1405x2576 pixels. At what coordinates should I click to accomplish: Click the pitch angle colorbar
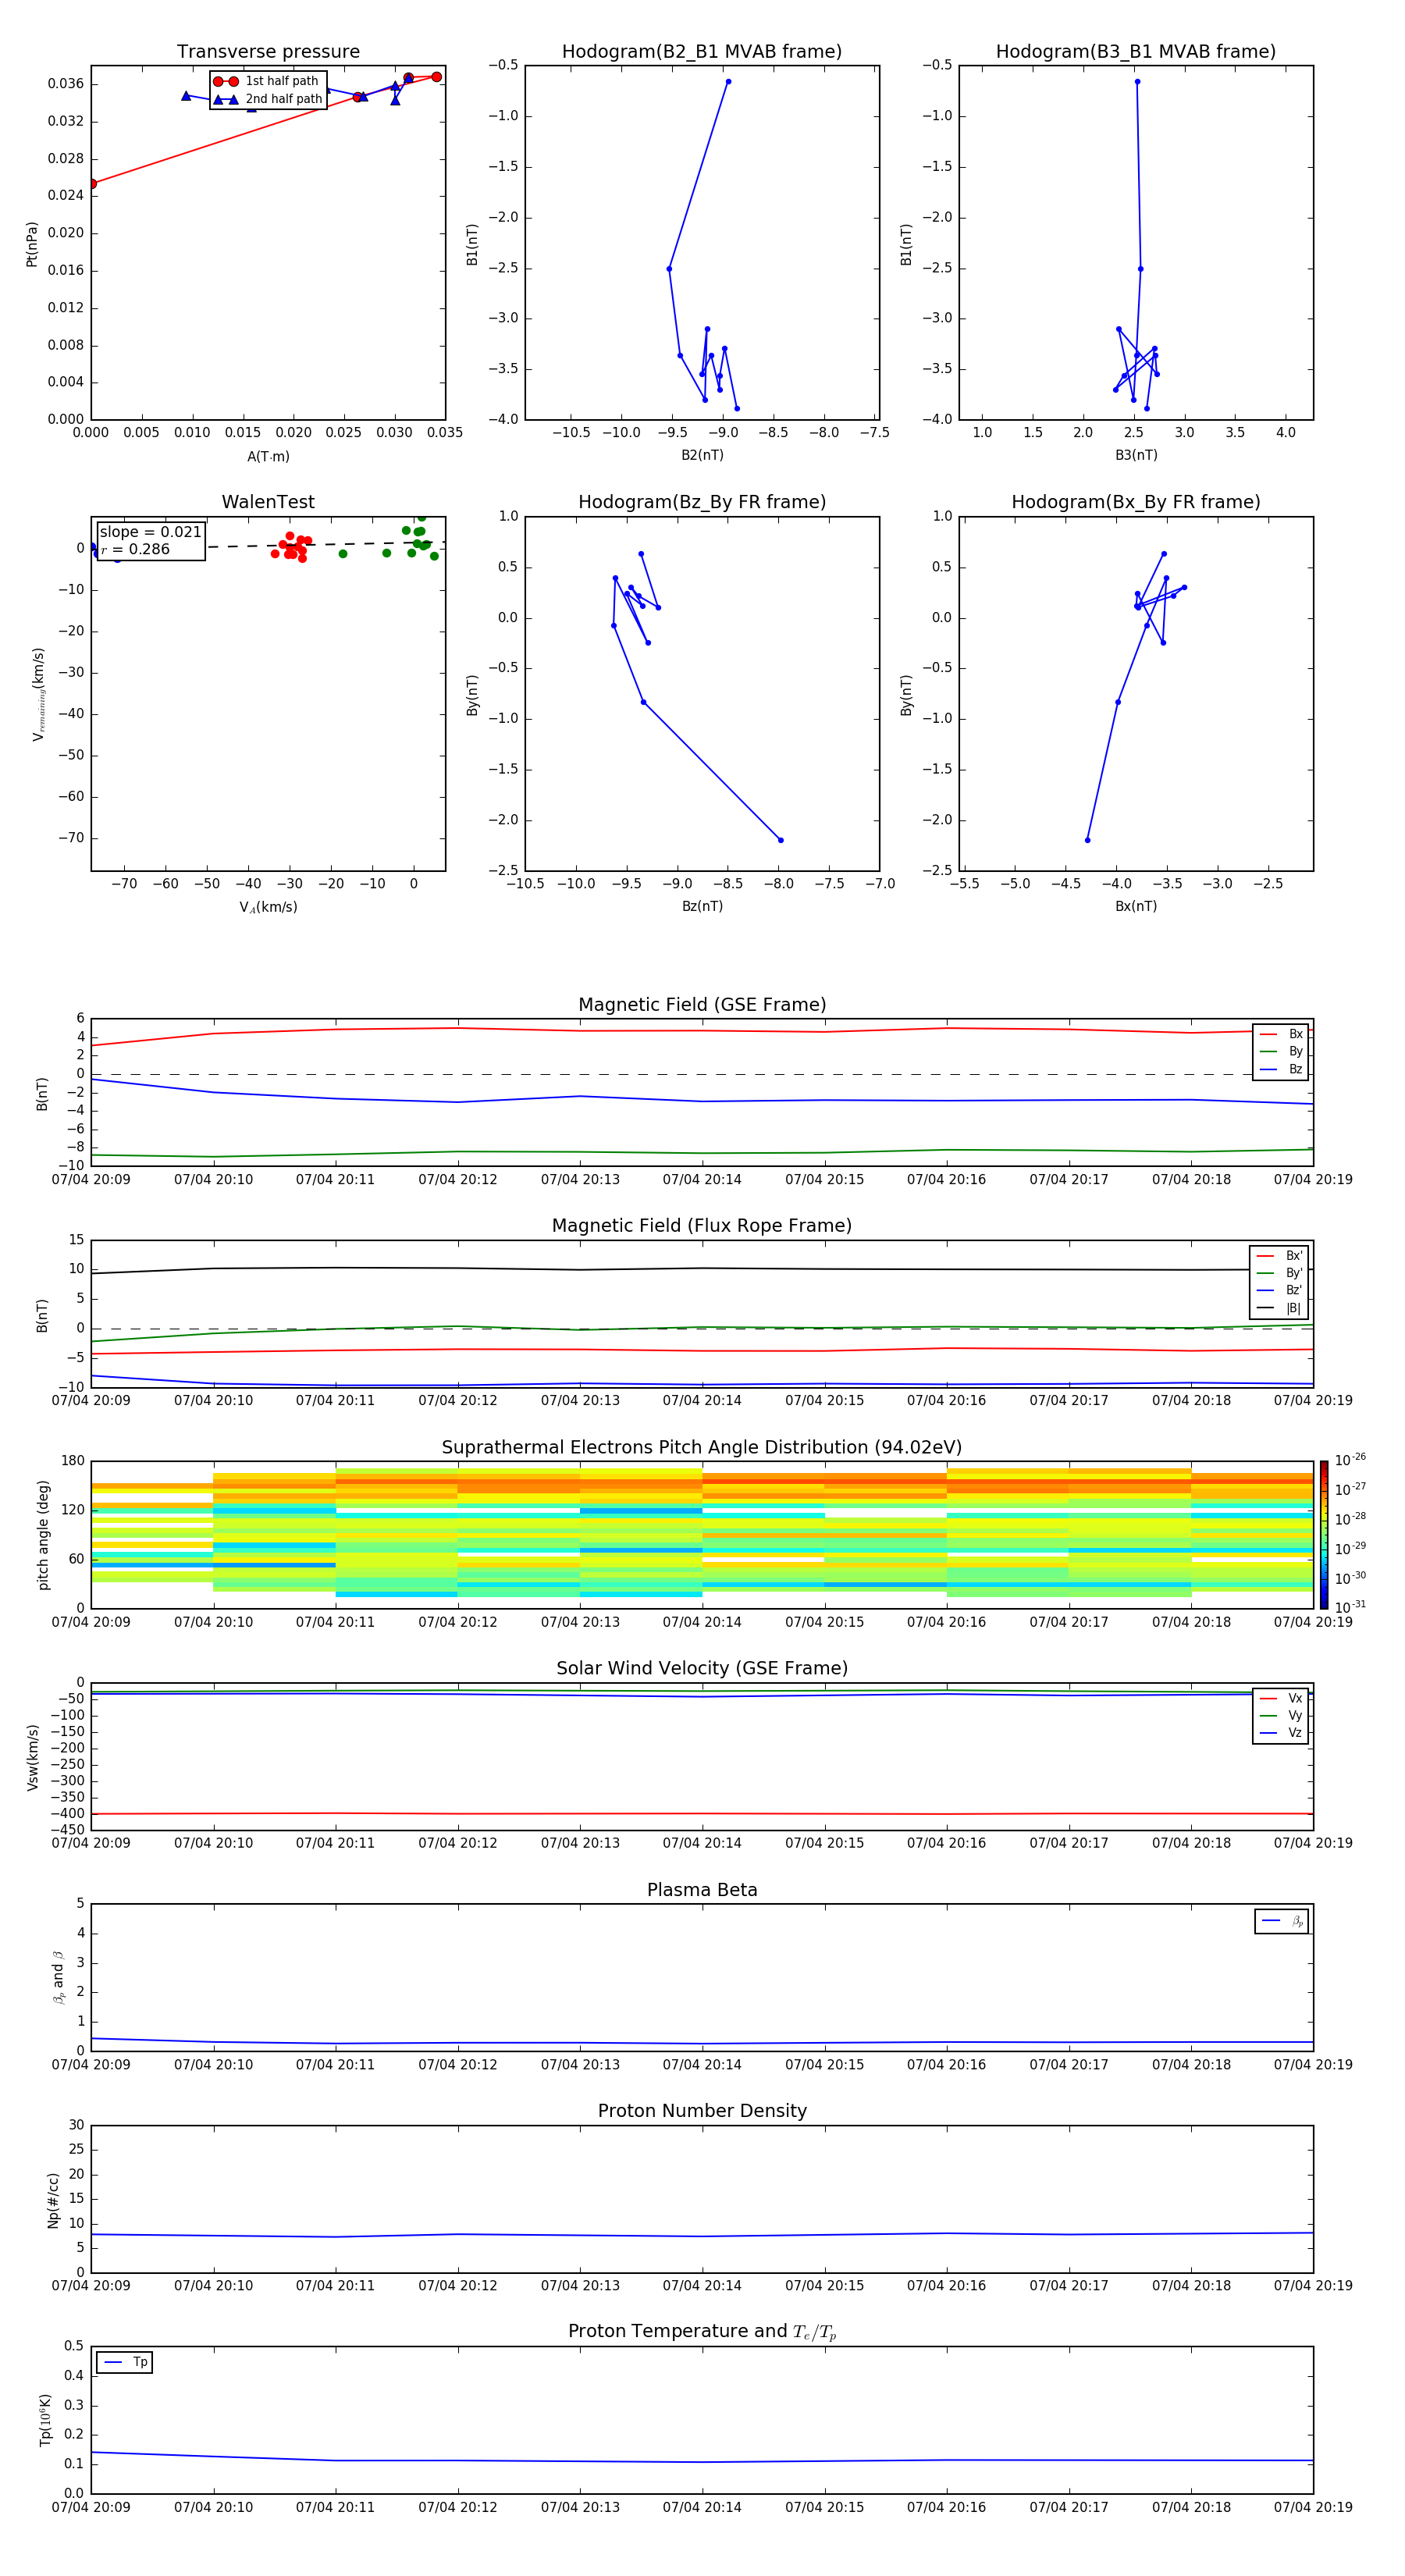tap(1324, 1534)
